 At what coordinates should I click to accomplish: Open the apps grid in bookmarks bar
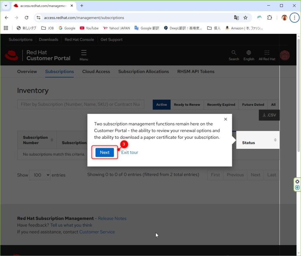pos(6,28)
